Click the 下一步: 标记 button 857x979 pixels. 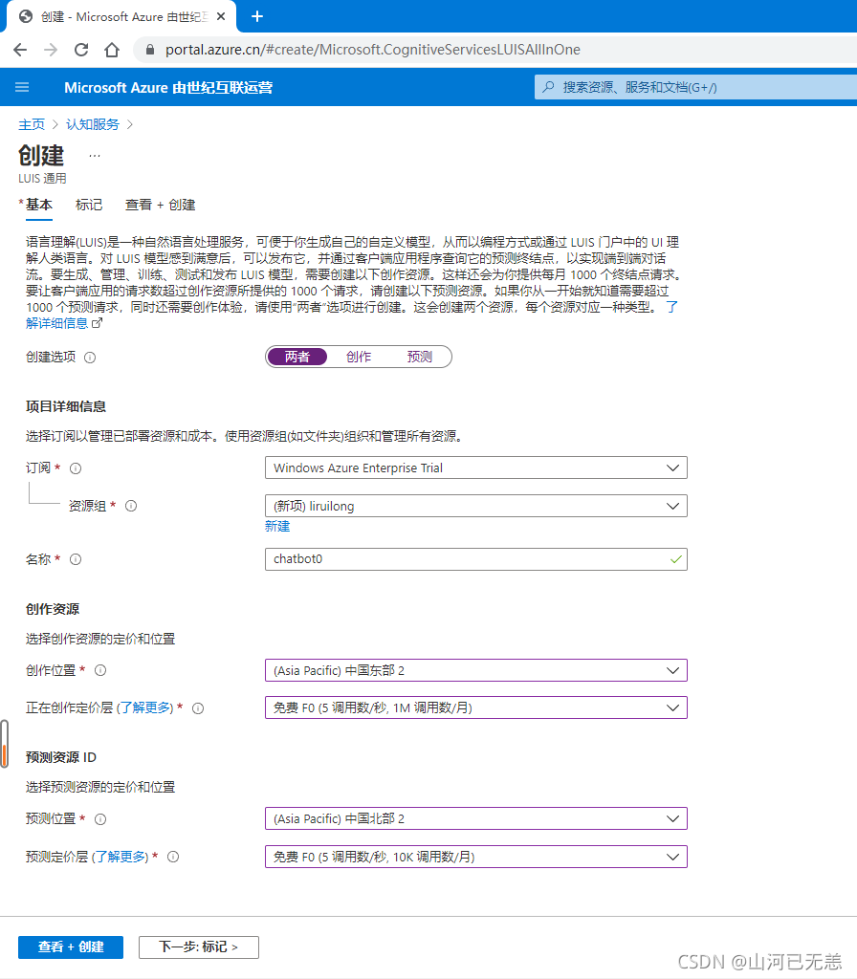(199, 947)
